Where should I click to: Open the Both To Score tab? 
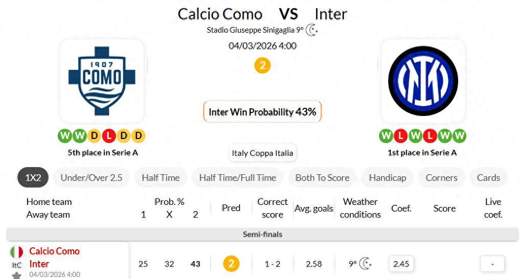pyautogui.click(x=322, y=178)
